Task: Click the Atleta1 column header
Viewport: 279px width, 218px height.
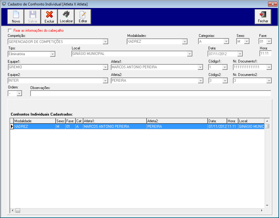Action: [115, 121]
